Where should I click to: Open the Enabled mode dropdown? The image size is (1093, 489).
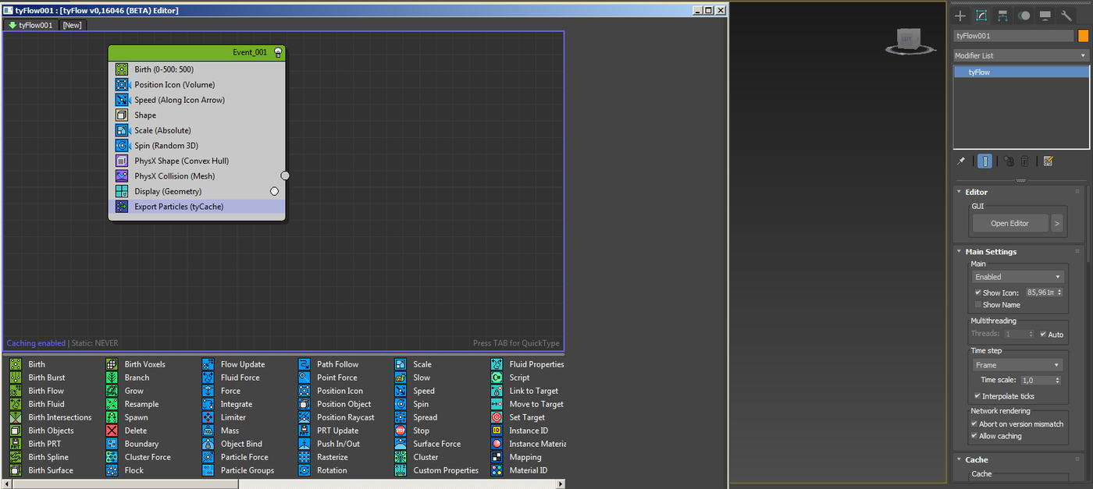coord(1018,277)
